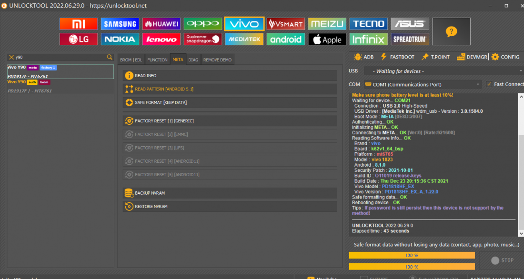Select the Apple brand logo
The height and width of the screenshot is (279, 524).
tap(327, 39)
